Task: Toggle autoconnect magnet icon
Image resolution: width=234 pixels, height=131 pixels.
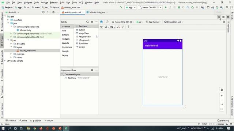Action: coord(106,27)
